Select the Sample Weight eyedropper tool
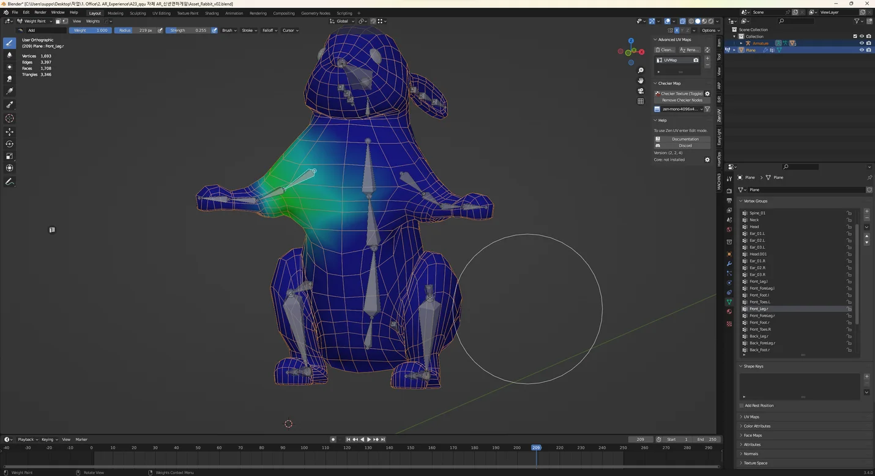 9,105
